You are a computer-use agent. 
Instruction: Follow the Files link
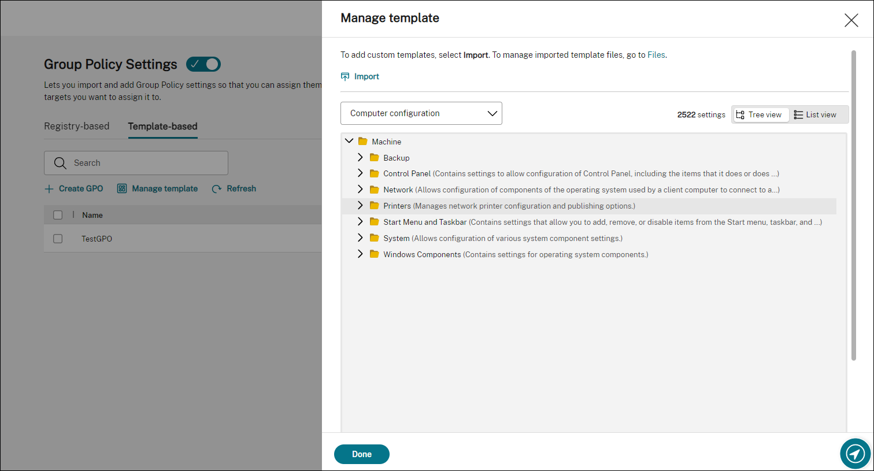[x=656, y=55]
